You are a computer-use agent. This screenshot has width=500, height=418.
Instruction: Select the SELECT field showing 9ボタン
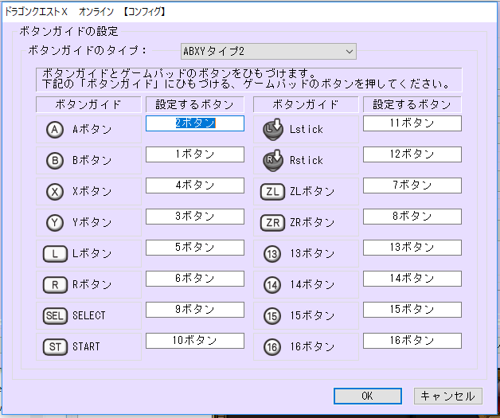tap(195, 310)
